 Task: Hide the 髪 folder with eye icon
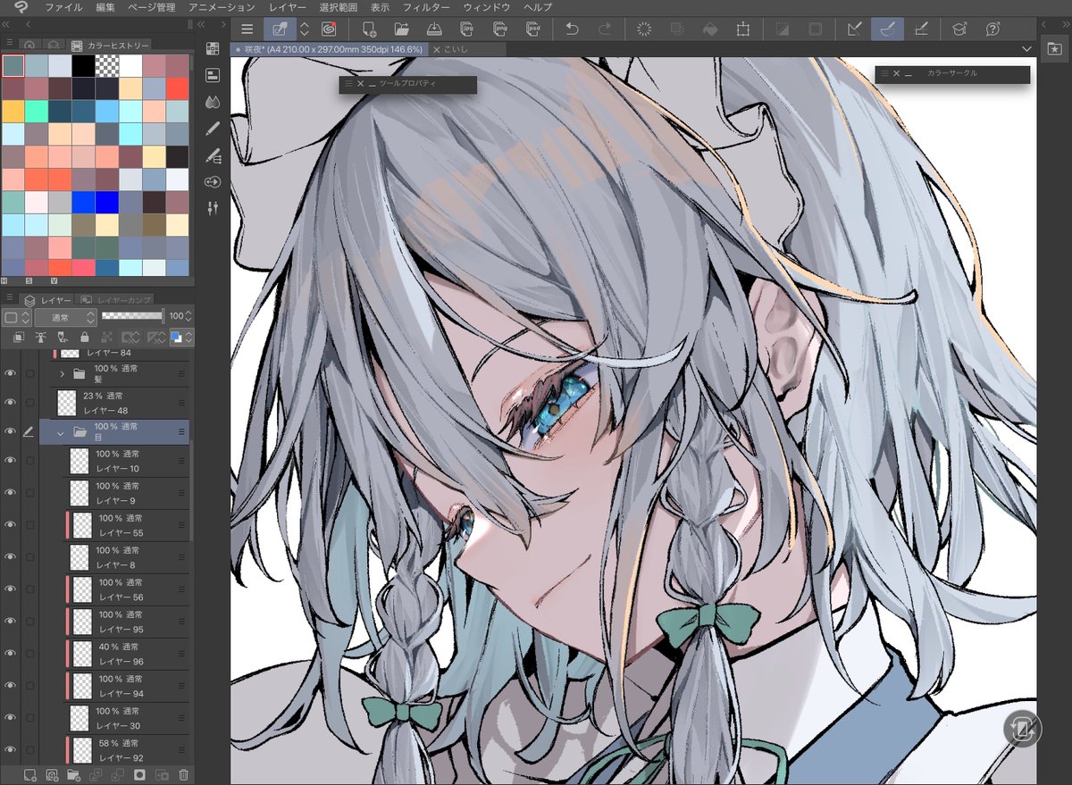11,373
